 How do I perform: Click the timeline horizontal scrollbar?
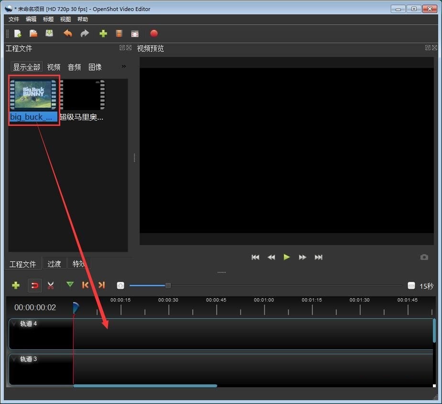(145, 386)
